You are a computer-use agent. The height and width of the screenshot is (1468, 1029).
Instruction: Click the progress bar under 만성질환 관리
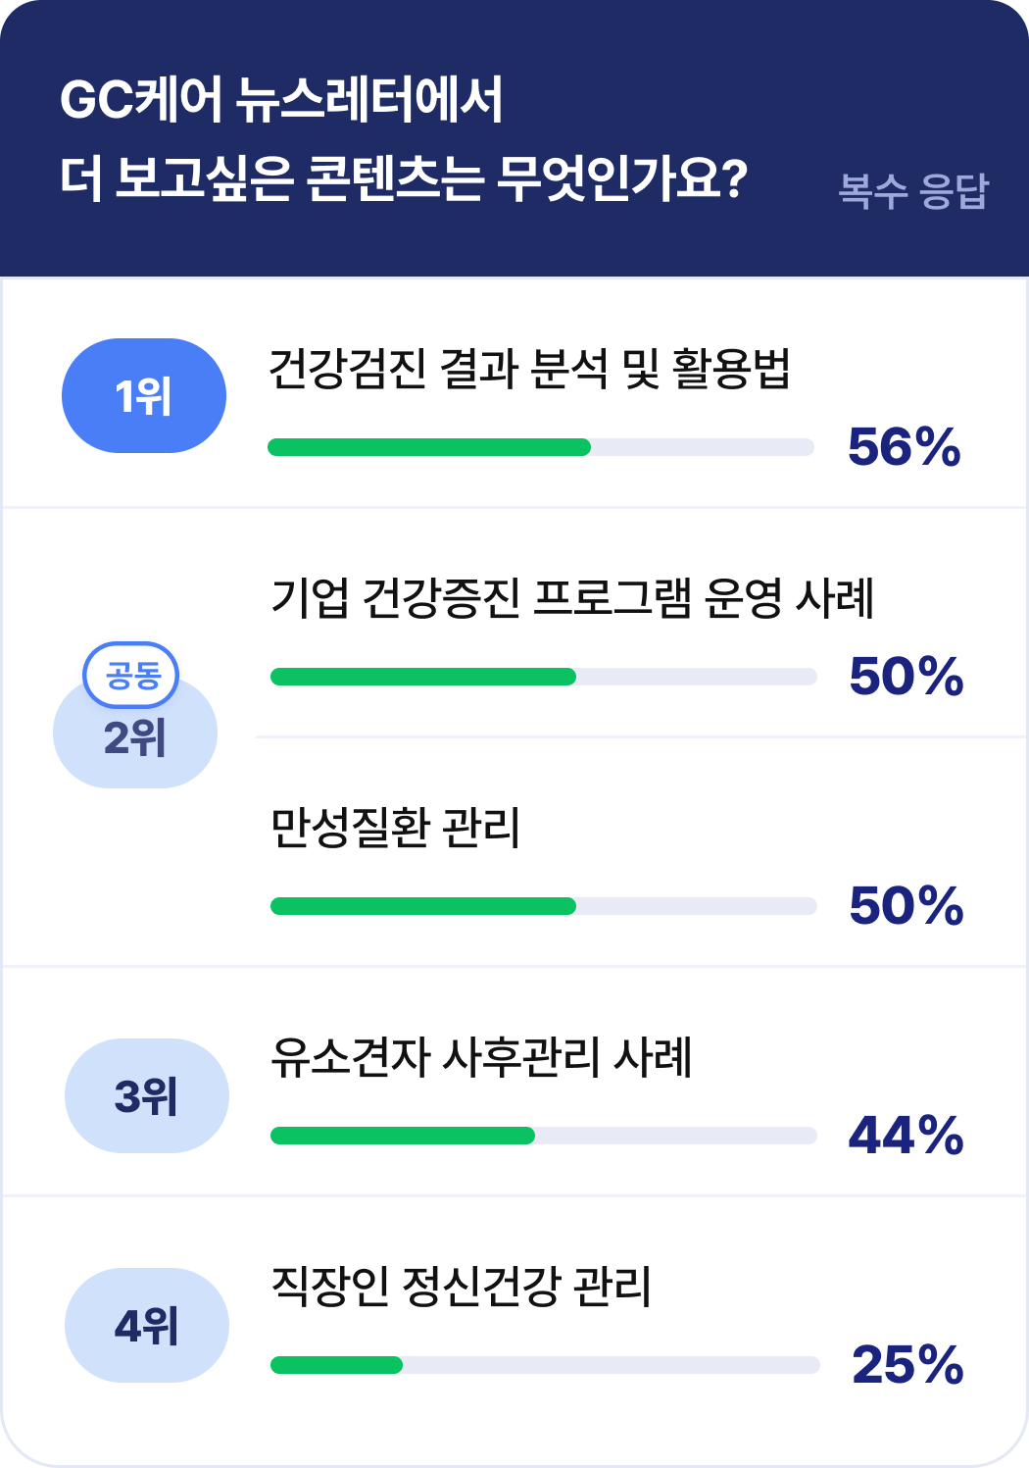click(544, 906)
